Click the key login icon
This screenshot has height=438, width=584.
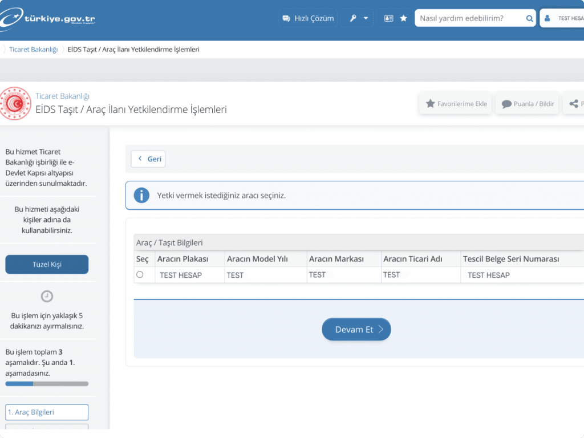tap(353, 18)
